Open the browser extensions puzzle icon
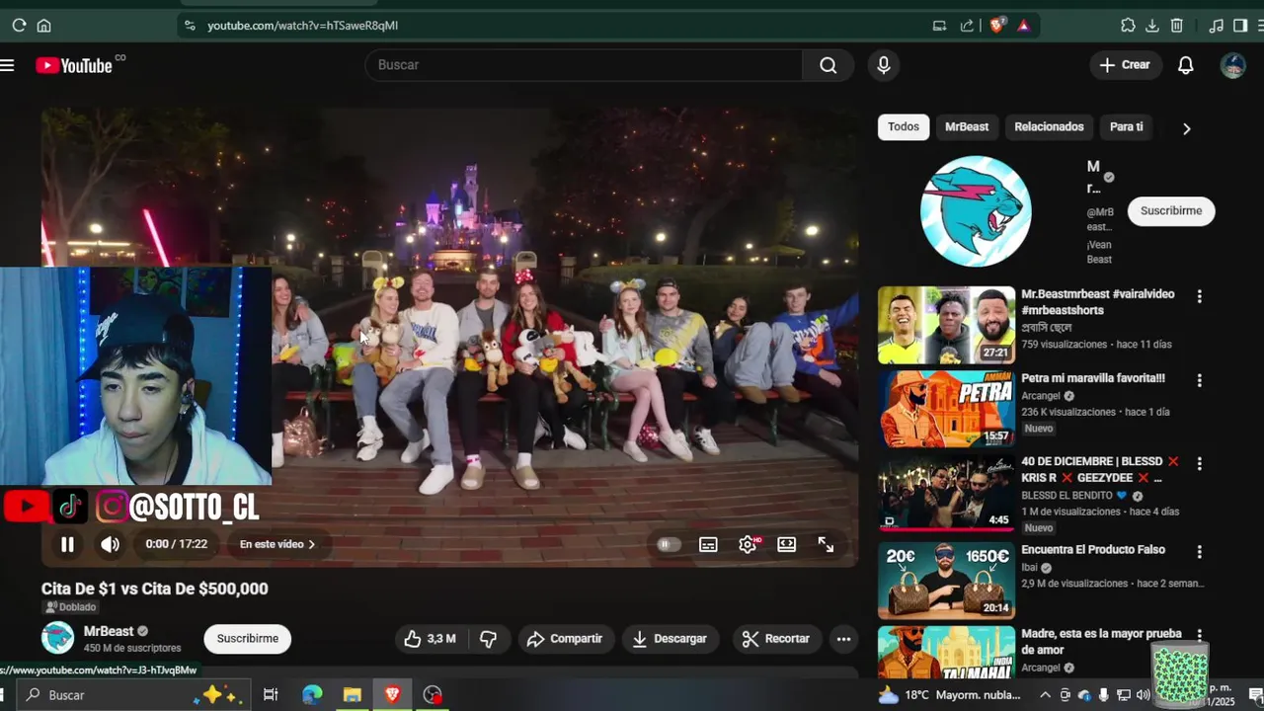Screen dimensions: 1264x711 (x=1128, y=26)
